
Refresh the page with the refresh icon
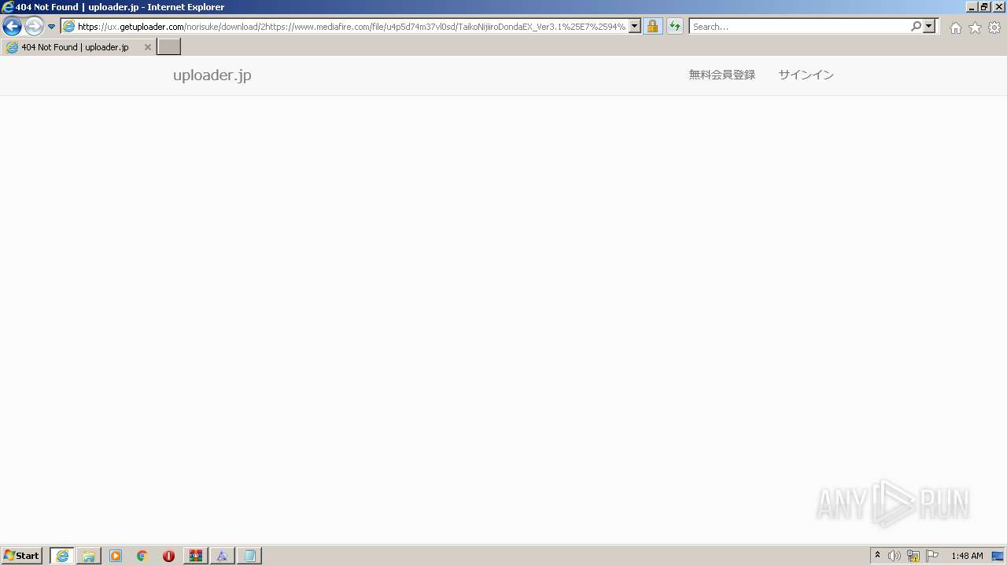click(x=675, y=27)
